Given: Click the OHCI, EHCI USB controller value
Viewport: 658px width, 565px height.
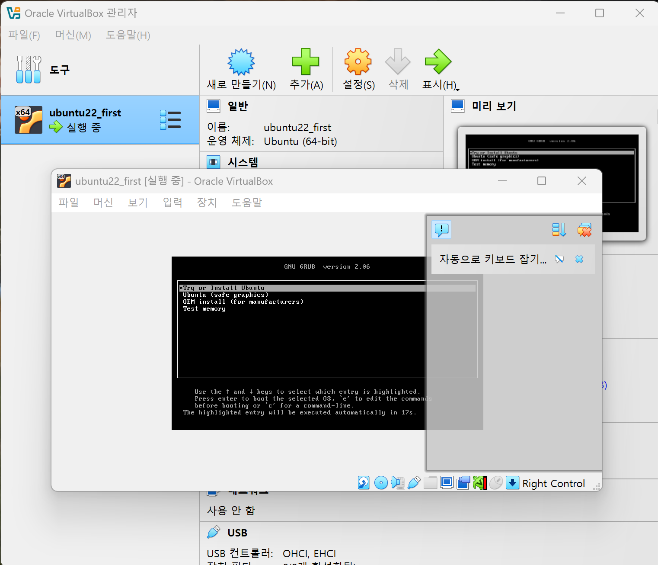Looking at the screenshot, I should tap(309, 554).
